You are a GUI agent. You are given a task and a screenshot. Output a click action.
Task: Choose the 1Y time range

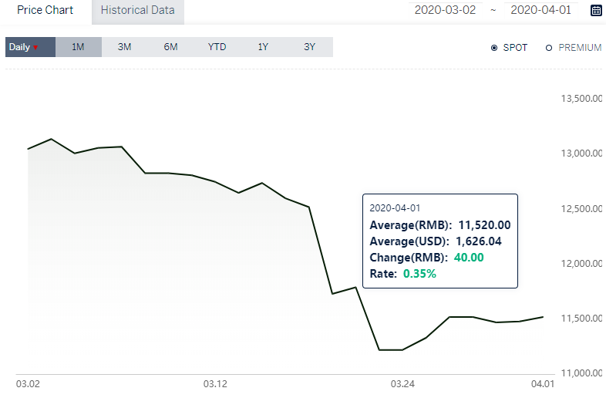[x=263, y=47]
